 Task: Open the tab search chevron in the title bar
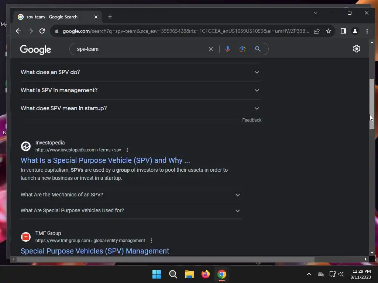click(316, 13)
